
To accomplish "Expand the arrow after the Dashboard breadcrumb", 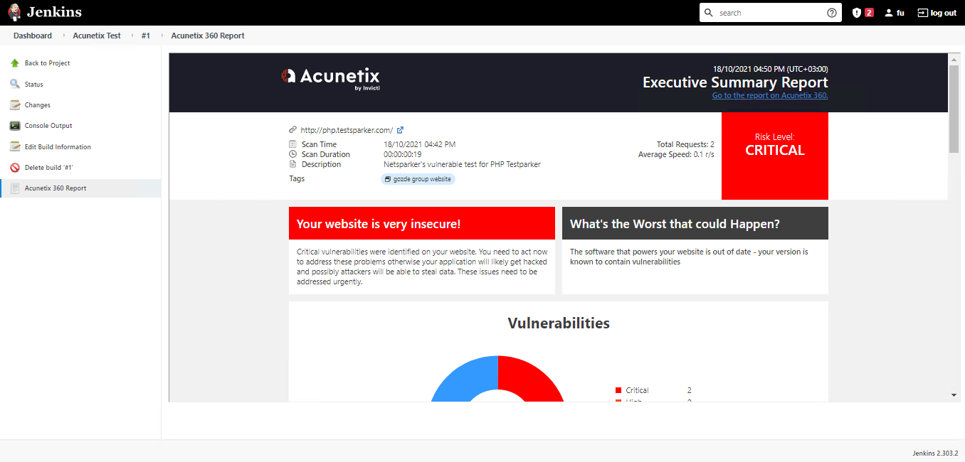I will tap(63, 36).
